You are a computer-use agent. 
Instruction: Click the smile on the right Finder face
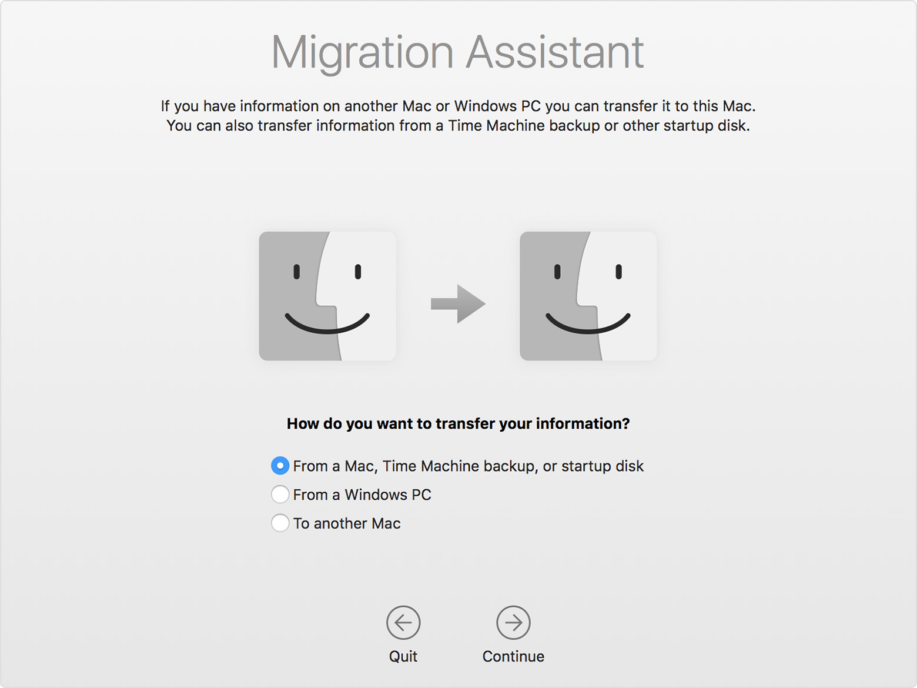click(x=588, y=326)
